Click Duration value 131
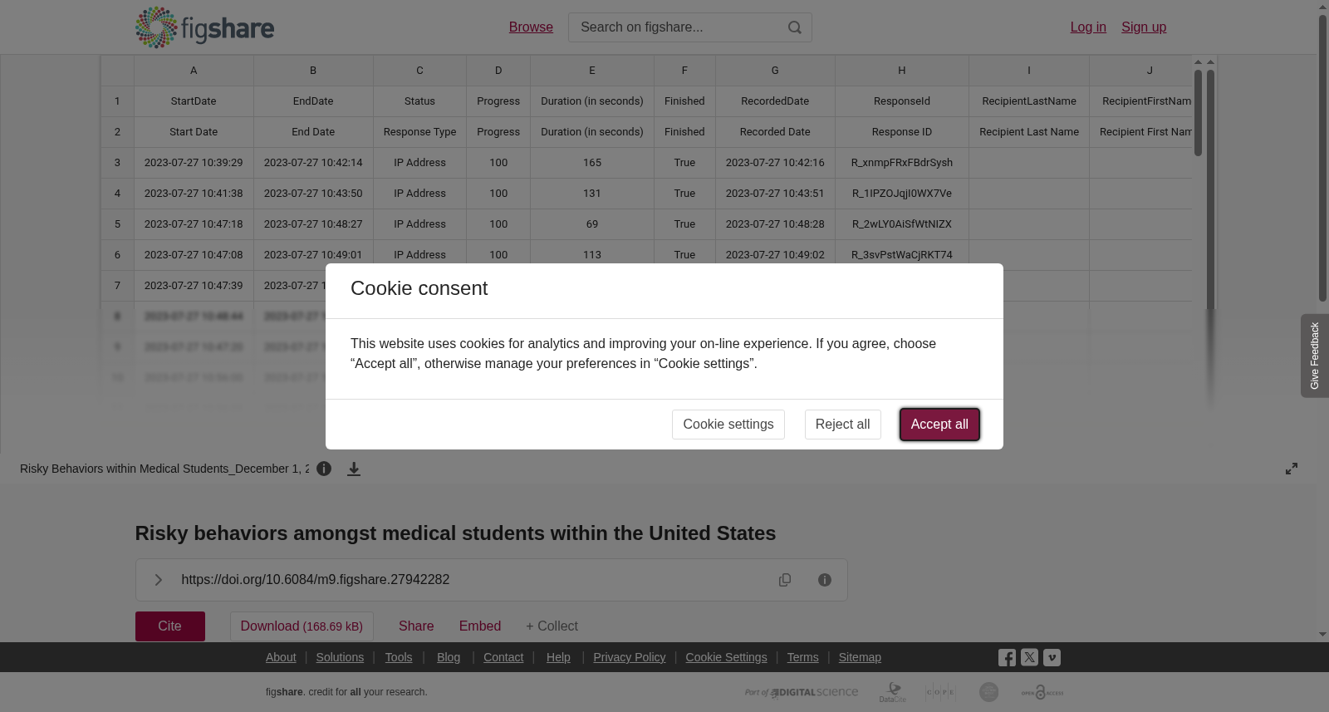 click(592, 194)
